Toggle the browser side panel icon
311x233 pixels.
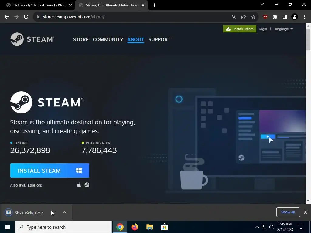click(285, 17)
